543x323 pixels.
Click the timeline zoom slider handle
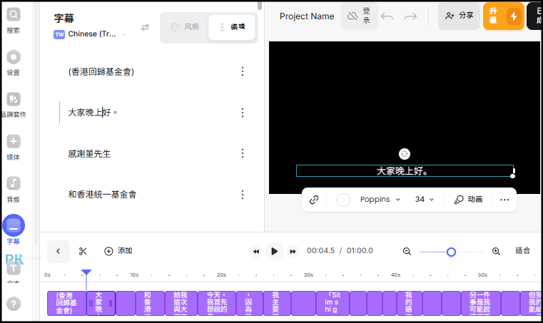(x=451, y=252)
